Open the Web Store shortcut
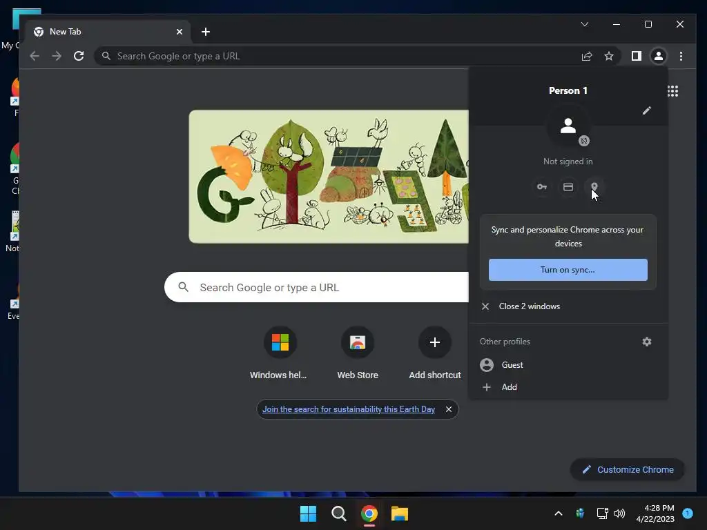This screenshot has height=530, width=707. (x=358, y=353)
